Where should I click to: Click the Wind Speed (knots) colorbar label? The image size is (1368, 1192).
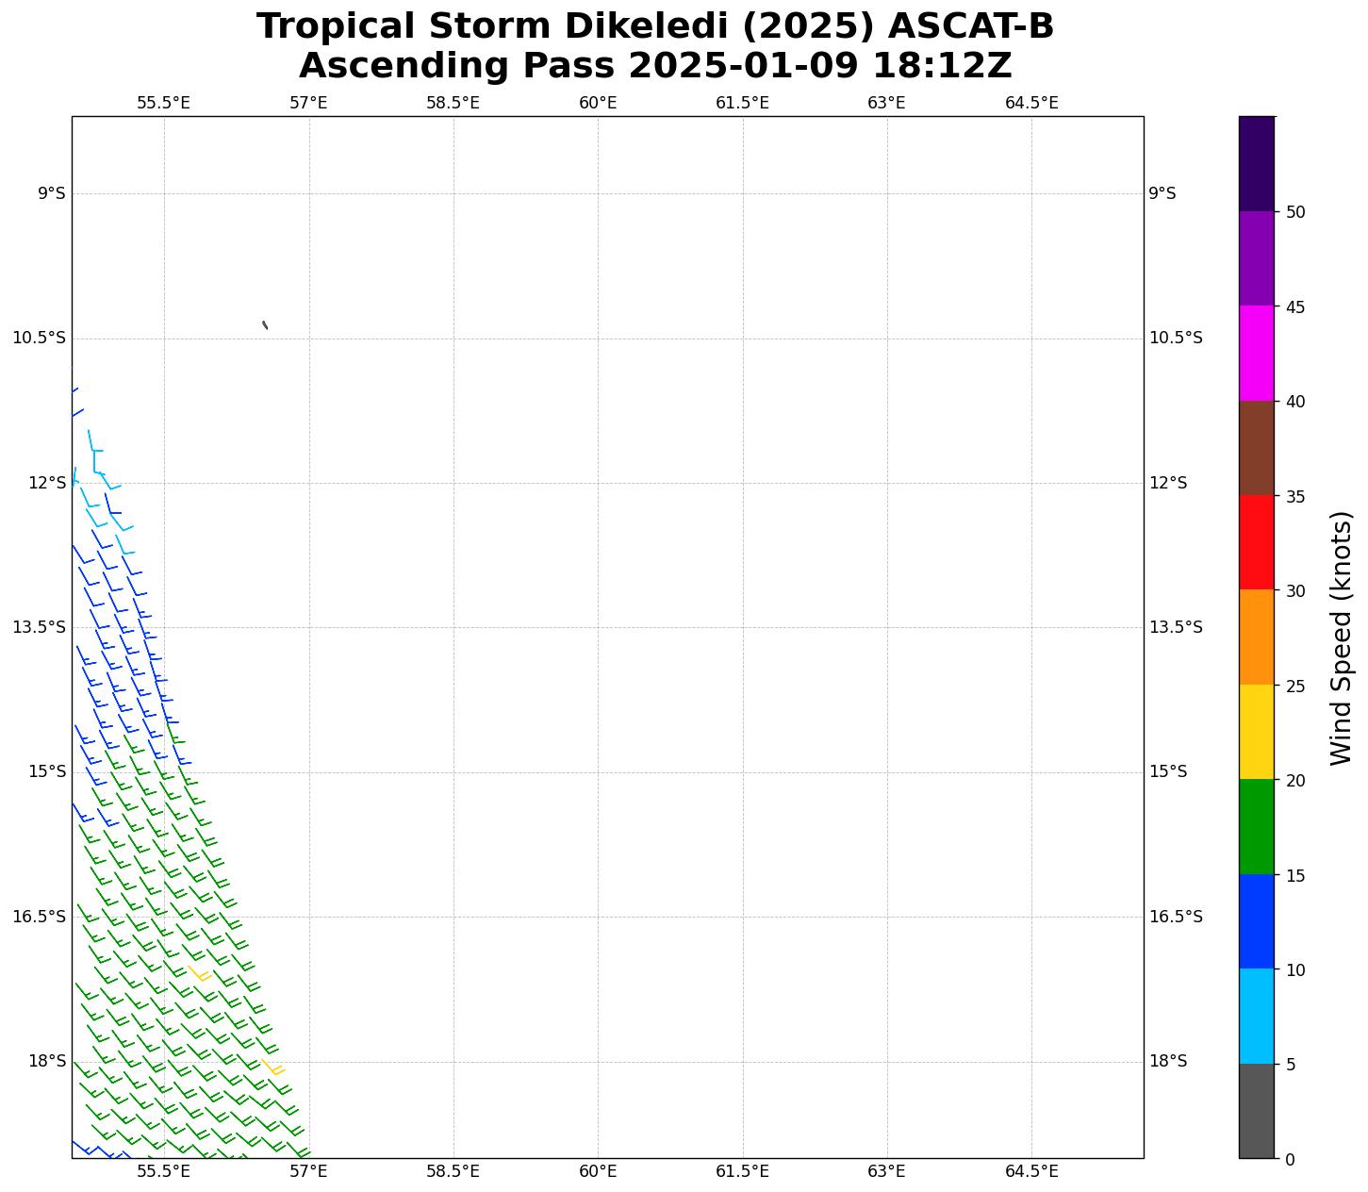(1341, 637)
